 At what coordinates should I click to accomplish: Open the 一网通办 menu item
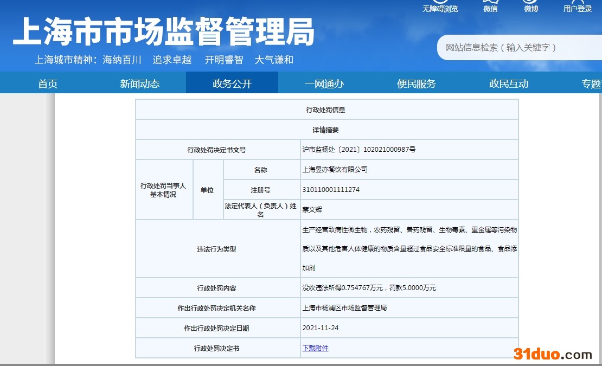coord(324,84)
